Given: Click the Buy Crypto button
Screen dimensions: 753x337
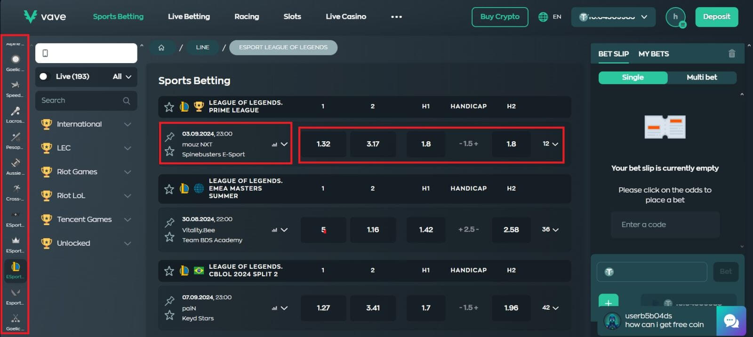Looking at the screenshot, I should [500, 17].
